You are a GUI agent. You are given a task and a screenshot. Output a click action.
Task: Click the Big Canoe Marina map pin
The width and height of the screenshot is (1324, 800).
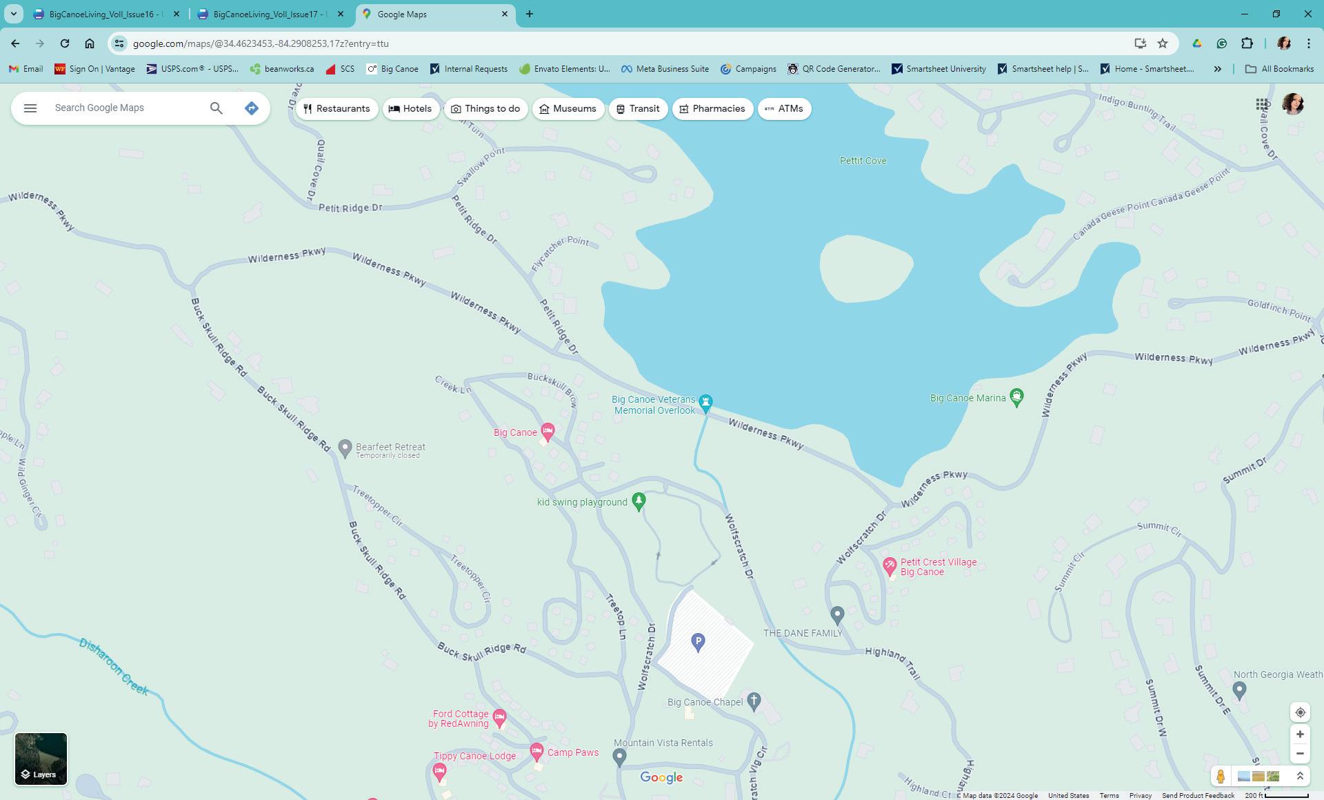[1016, 397]
